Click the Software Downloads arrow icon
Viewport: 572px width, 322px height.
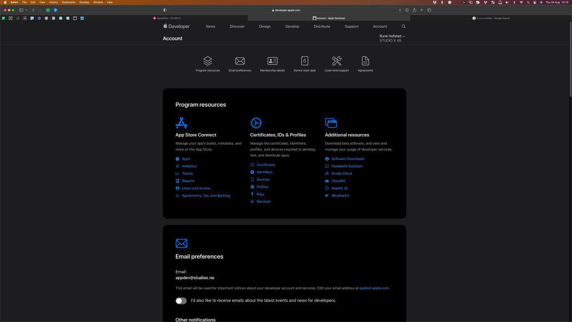click(x=327, y=158)
